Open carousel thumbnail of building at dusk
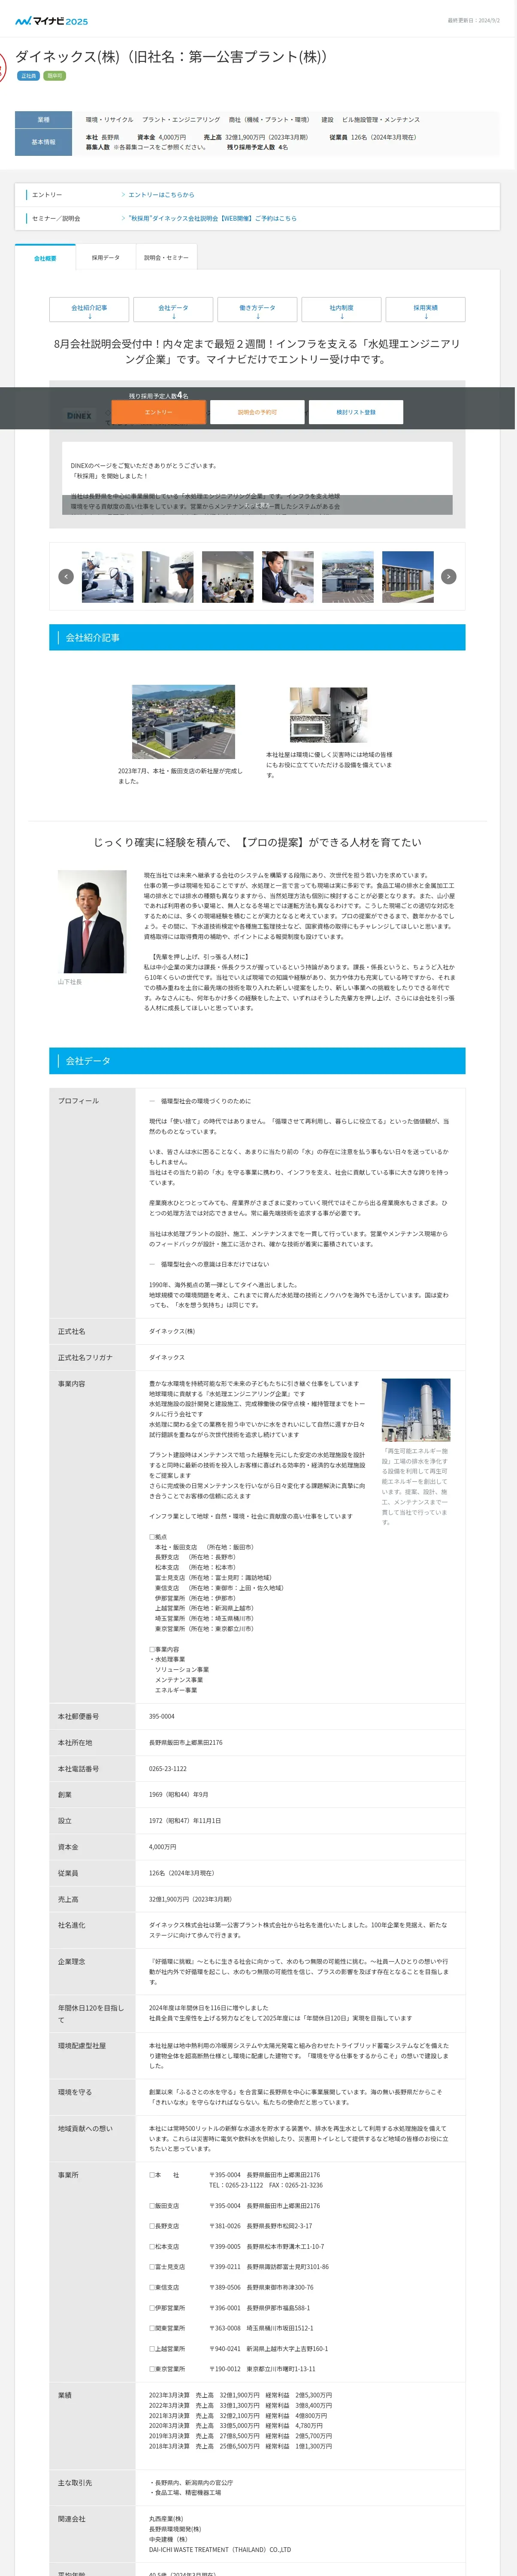 (407, 576)
